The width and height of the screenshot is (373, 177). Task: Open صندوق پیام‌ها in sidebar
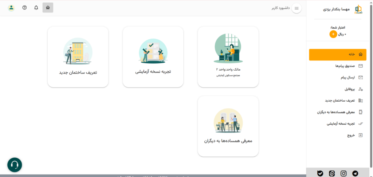[x=338, y=66]
